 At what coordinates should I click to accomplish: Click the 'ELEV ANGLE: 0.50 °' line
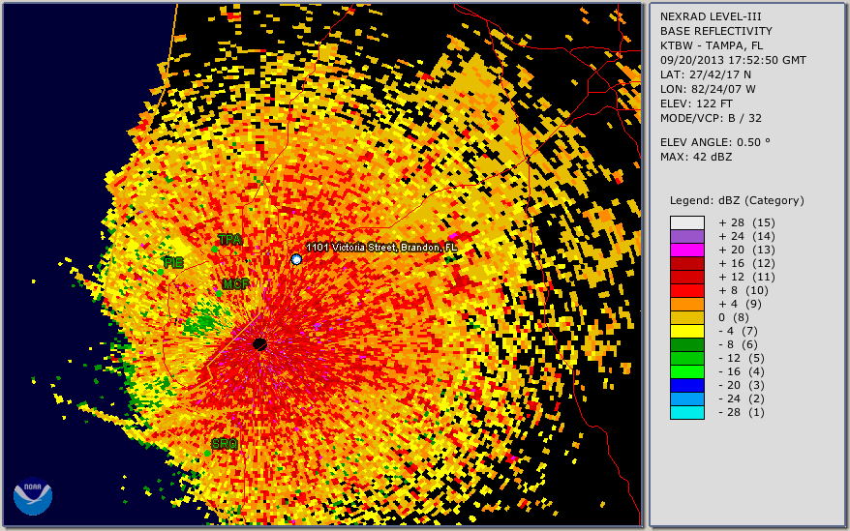pyautogui.click(x=715, y=142)
